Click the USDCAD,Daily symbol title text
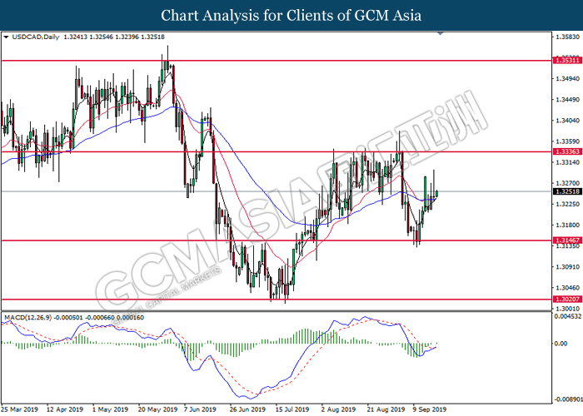Image resolution: width=583 pixels, height=416 pixels. point(36,37)
